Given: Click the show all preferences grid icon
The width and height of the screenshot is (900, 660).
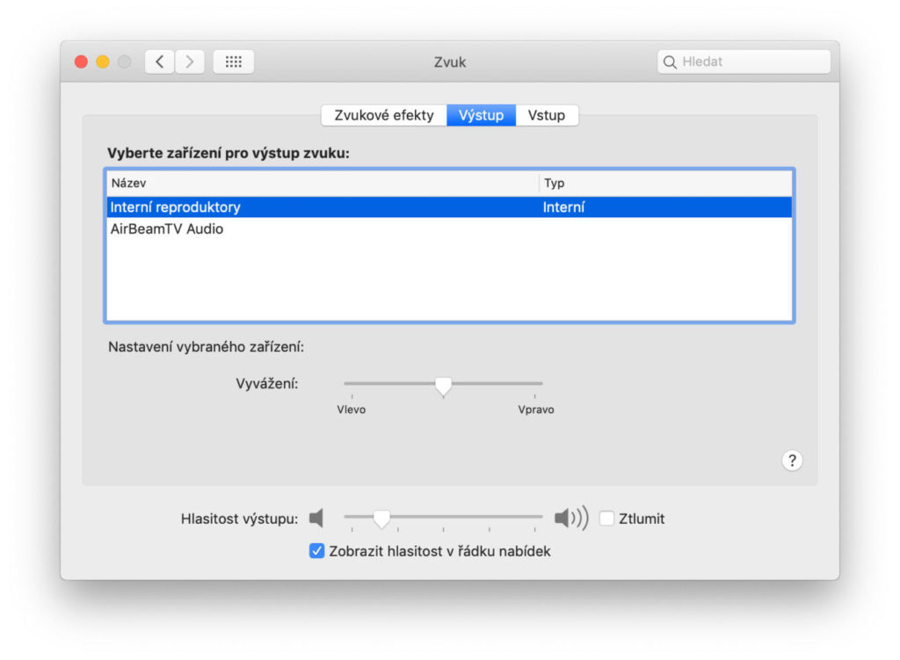Looking at the screenshot, I should click(233, 62).
